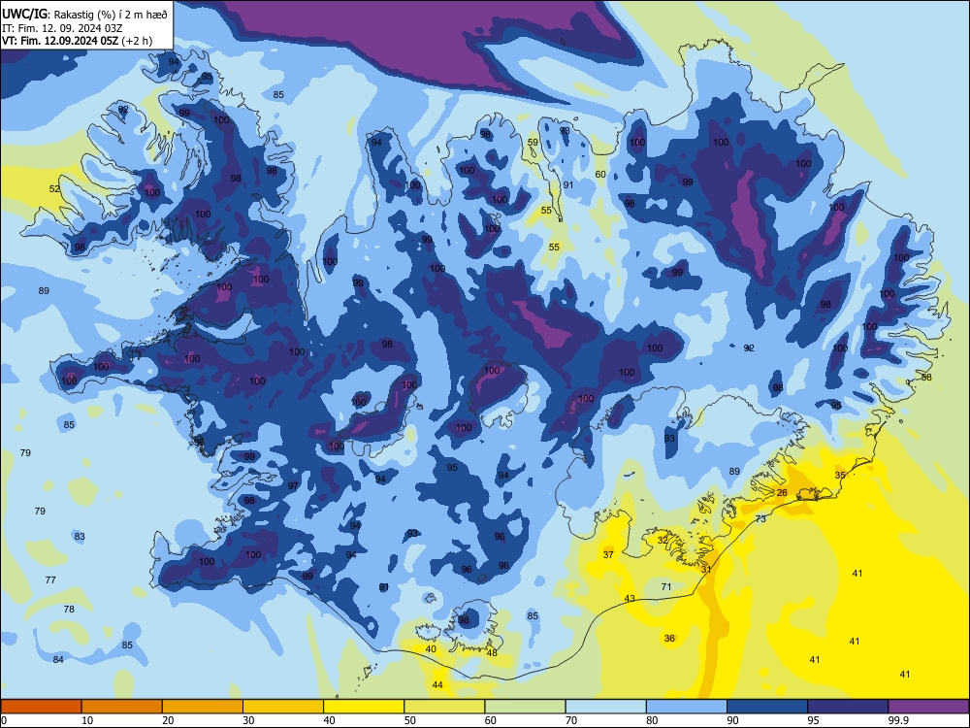The width and height of the screenshot is (970, 728).
Task: Click the 0–10 dark orange legend swatch
Action: pos(41,707)
